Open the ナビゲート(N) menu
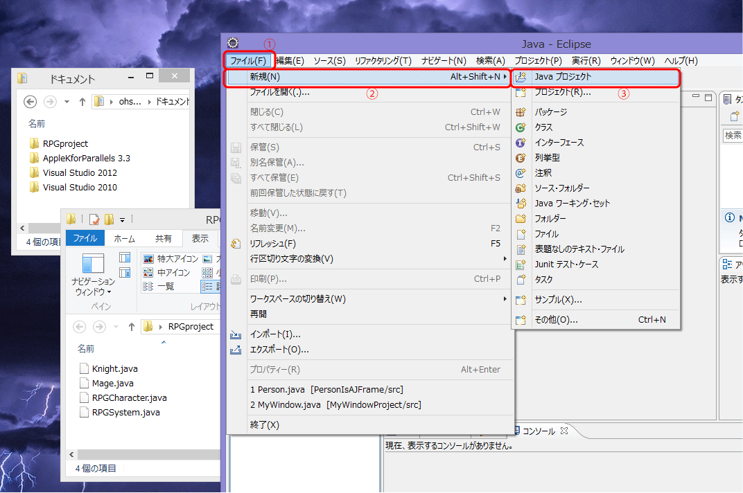This screenshot has height=493, width=743. point(444,61)
